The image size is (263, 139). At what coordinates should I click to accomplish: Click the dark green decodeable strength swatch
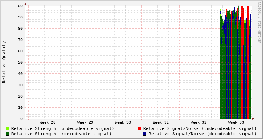point(7,134)
